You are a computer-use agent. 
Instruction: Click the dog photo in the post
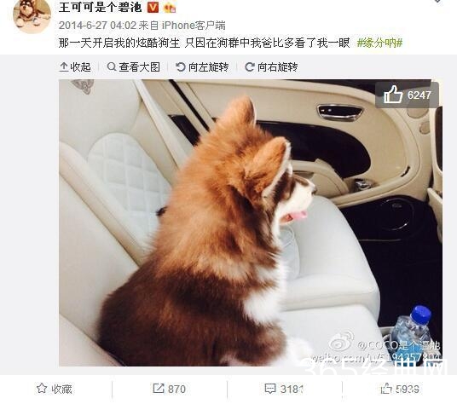(251, 222)
